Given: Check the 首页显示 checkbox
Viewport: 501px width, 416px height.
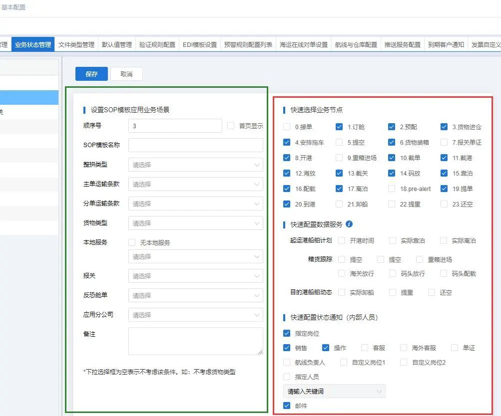Looking at the screenshot, I should pyautogui.click(x=231, y=126).
